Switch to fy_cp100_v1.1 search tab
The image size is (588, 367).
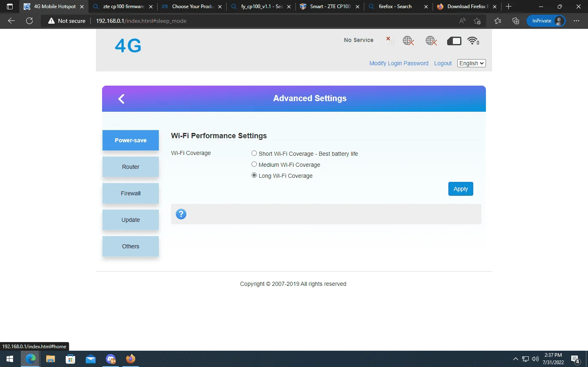tap(261, 7)
